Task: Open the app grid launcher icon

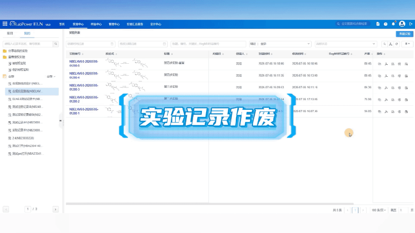Action: (x=5, y=24)
